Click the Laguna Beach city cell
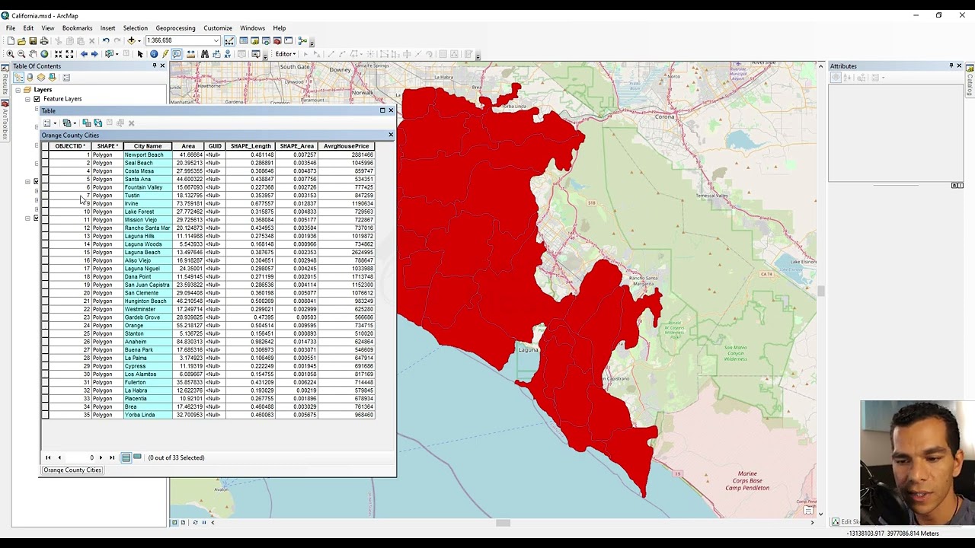The width and height of the screenshot is (975, 548). pyautogui.click(x=148, y=252)
